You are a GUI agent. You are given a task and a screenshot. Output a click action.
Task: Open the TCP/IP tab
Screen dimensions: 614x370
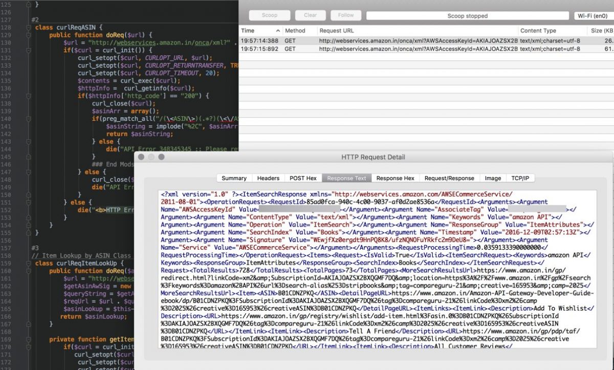click(520, 178)
